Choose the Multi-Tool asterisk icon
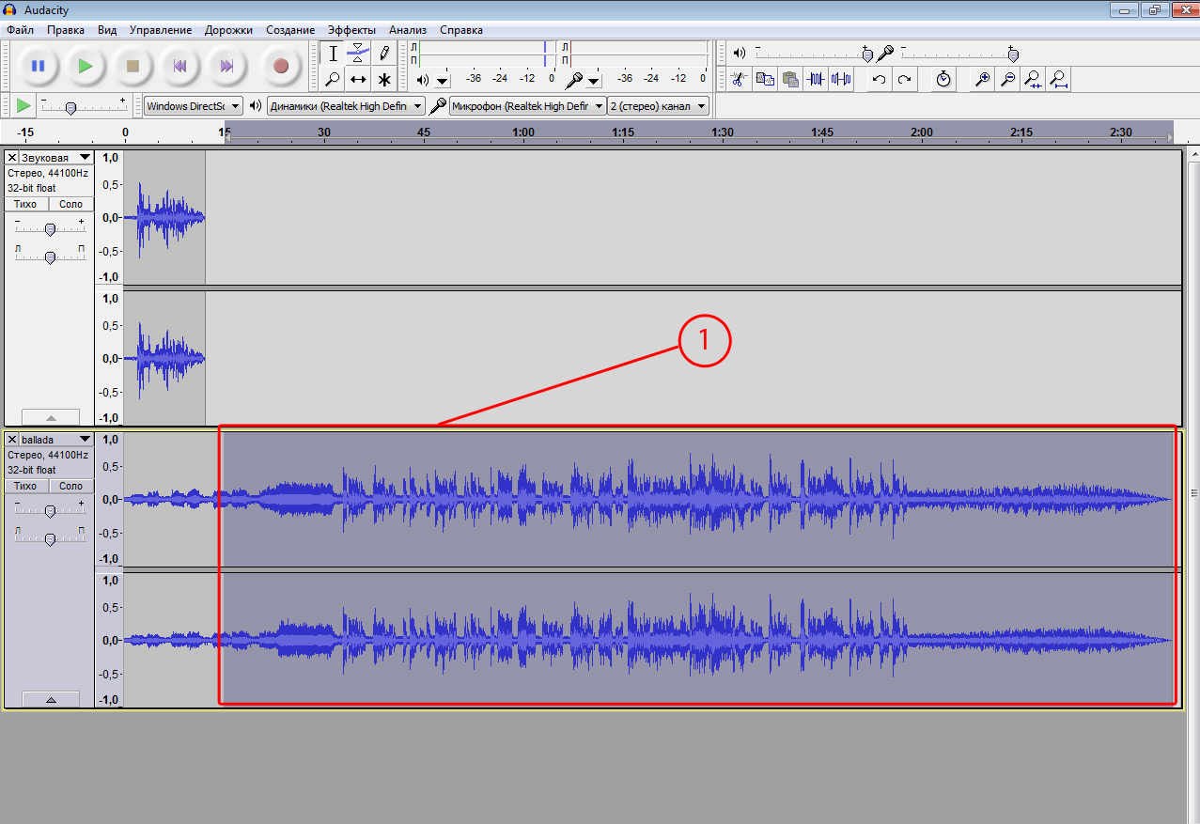The height and width of the screenshot is (824, 1200). pos(383,79)
